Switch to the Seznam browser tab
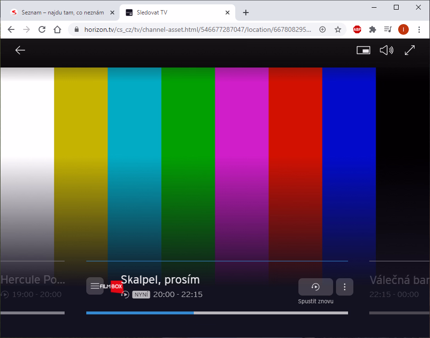This screenshot has width=430, height=338. pos(60,13)
